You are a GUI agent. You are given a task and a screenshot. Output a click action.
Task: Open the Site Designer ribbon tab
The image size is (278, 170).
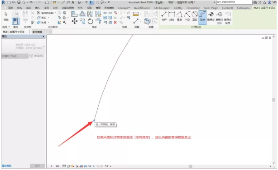coord(162,8)
